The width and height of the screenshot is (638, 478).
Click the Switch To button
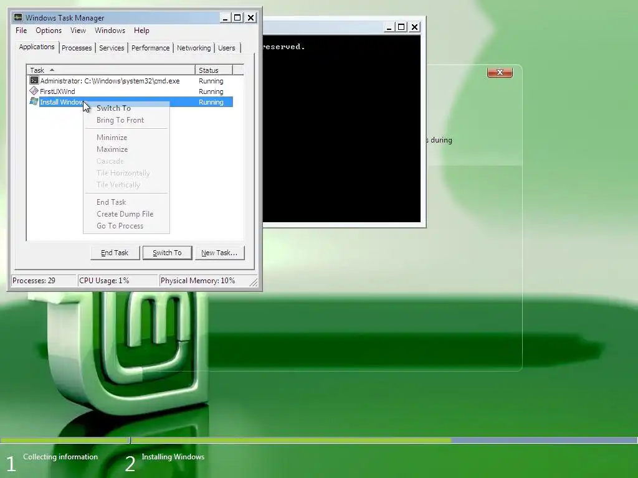[x=167, y=253]
